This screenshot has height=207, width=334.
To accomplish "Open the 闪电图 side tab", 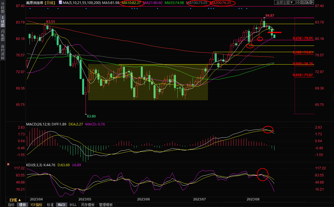I will [3, 35].
